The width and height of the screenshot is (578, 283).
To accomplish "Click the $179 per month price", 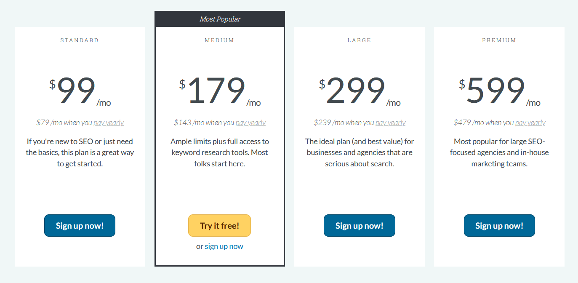I will tap(216, 91).
